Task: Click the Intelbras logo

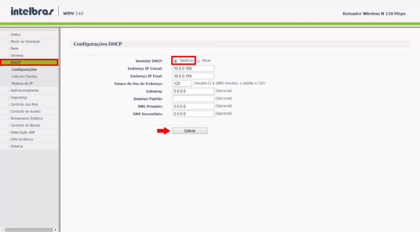Action: point(32,11)
